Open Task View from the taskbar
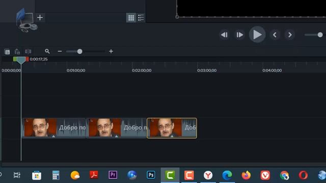The height and width of the screenshot is (183, 326). pyautogui.click(x=17, y=175)
